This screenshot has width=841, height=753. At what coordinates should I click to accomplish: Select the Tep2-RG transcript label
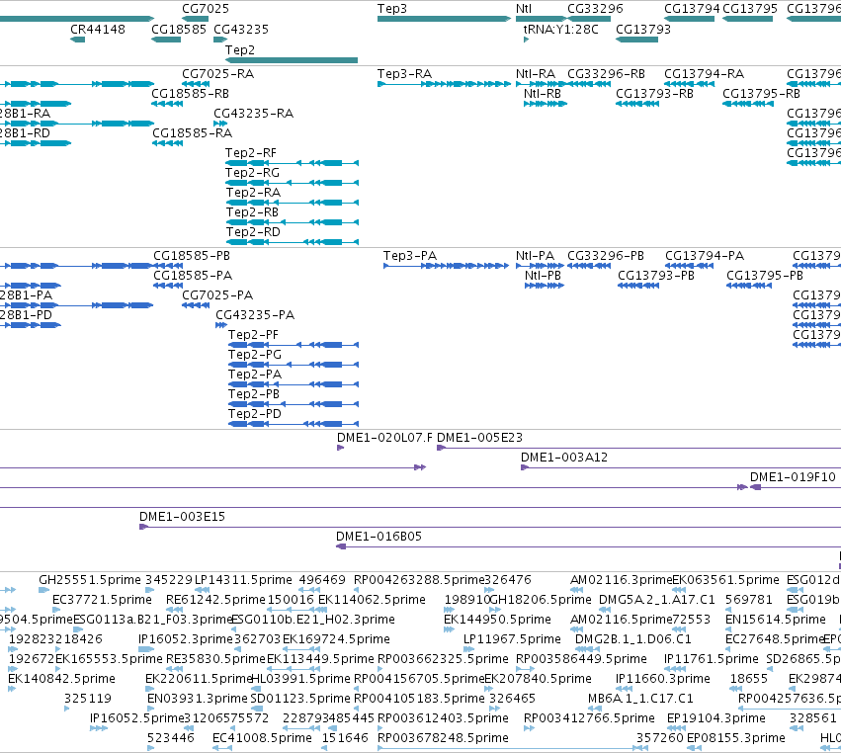pos(252,172)
